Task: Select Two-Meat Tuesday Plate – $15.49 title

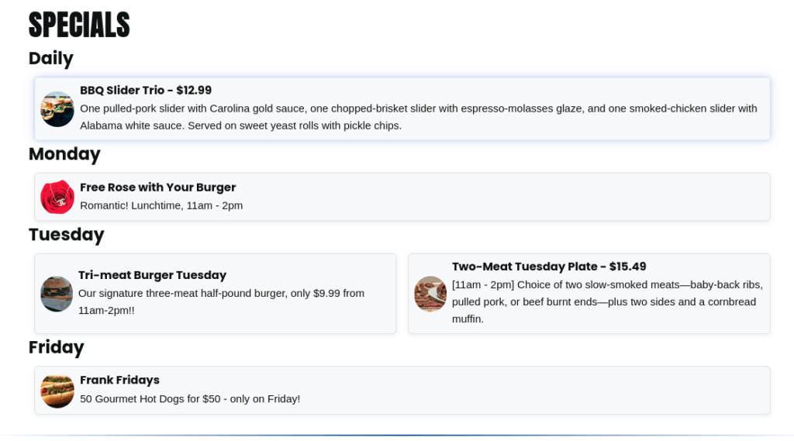Action: [549, 267]
